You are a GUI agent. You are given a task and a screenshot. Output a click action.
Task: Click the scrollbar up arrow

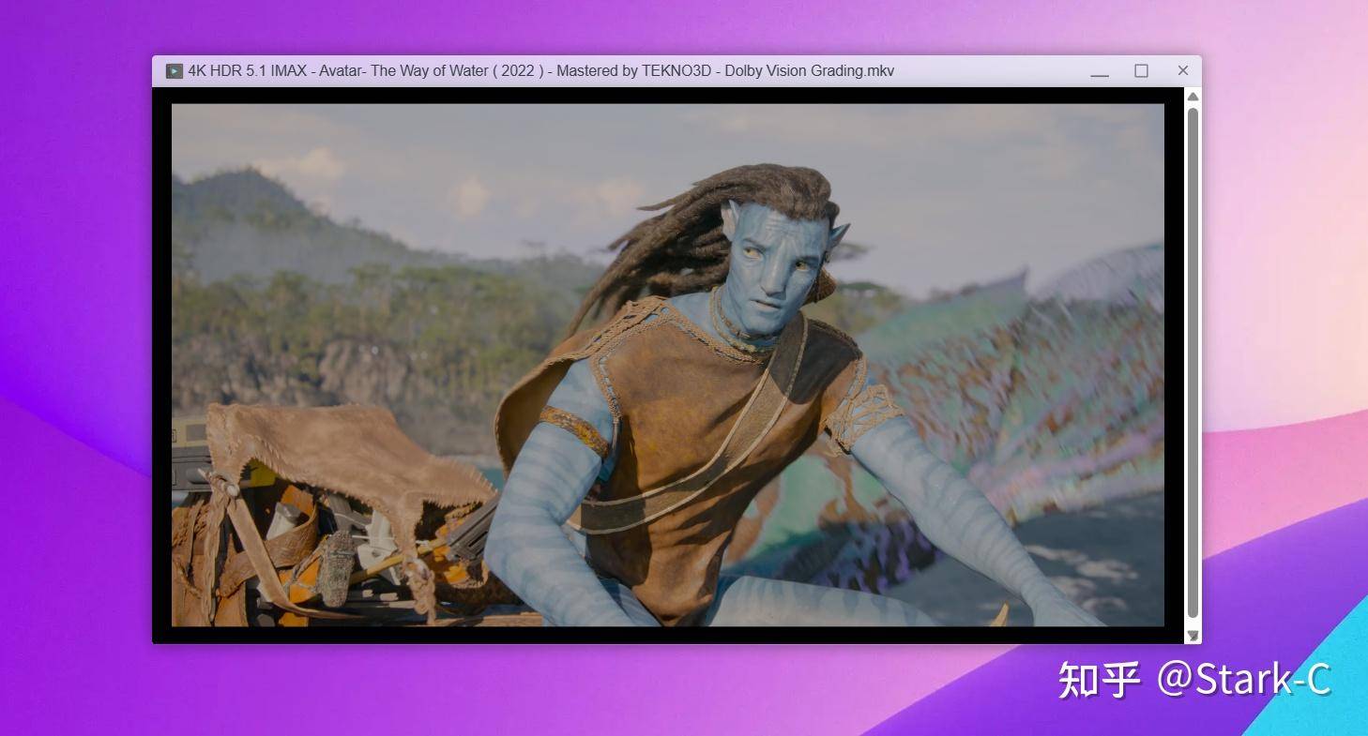point(1193,97)
